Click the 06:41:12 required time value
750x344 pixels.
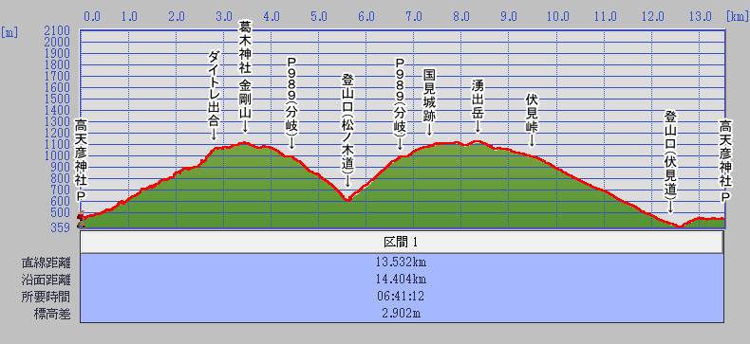pyautogui.click(x=402, y=297)
